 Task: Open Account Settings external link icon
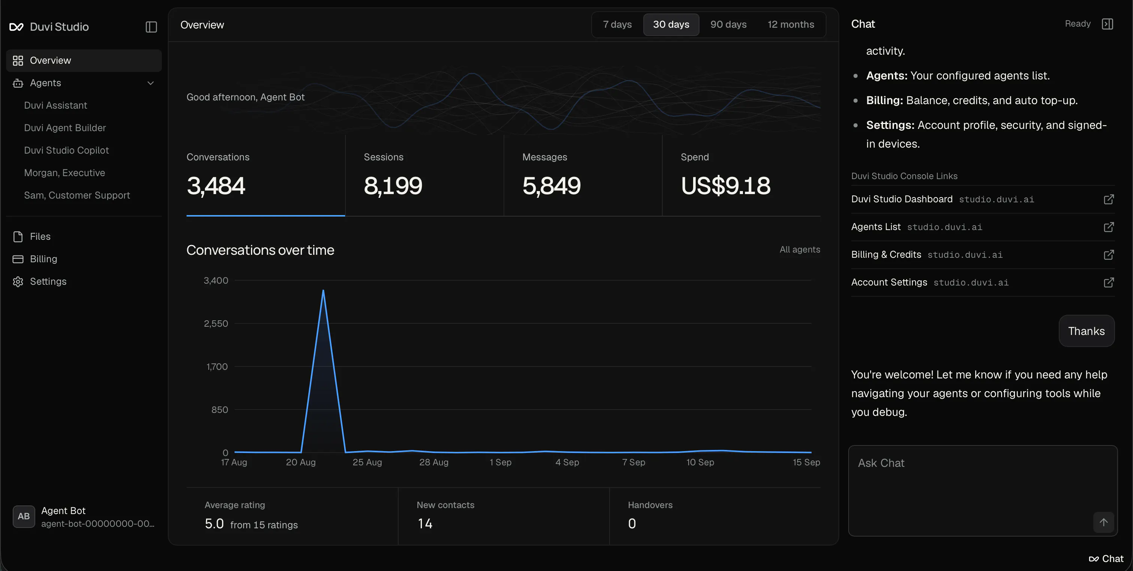point(1108,283)
